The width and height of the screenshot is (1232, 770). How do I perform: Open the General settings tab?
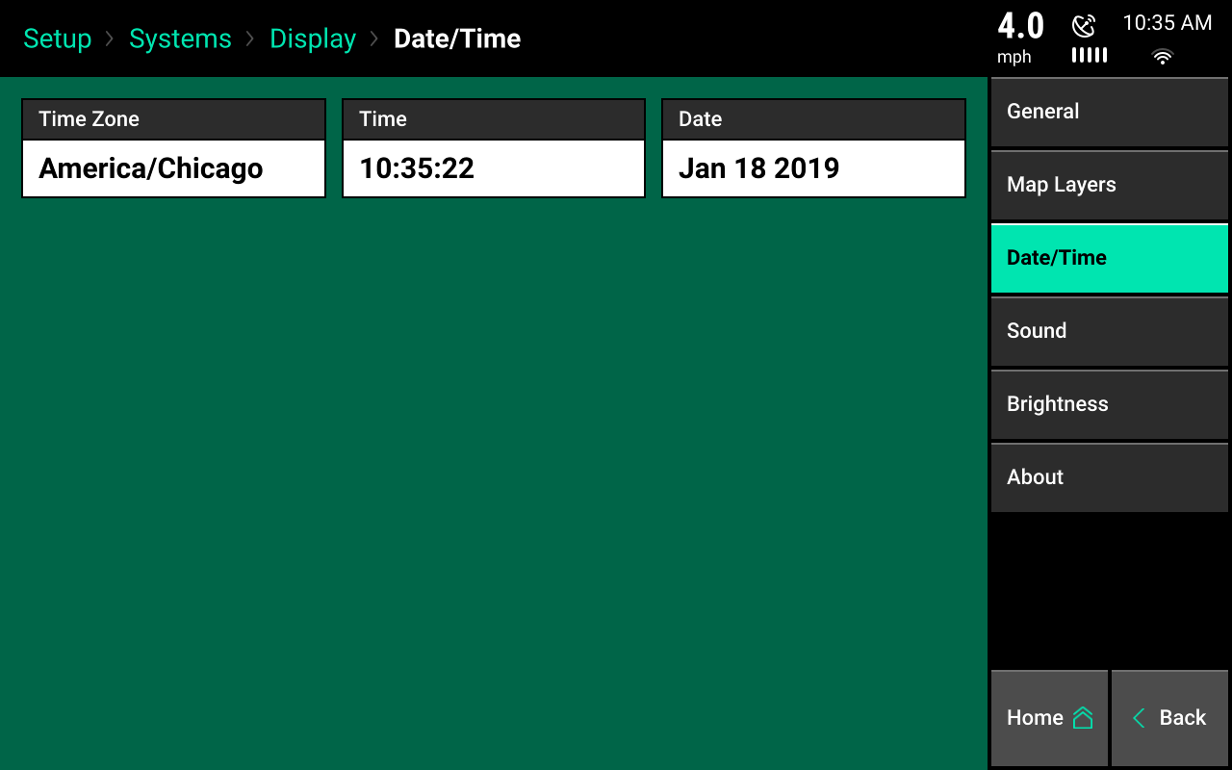[1110, 112]
